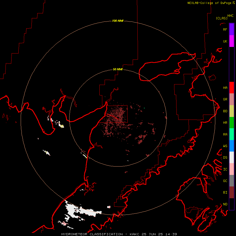Image resolution: width=236 pixels, height=236 pixels.
Task: Click the GR legend color swatch
Action: coord(232,99)
